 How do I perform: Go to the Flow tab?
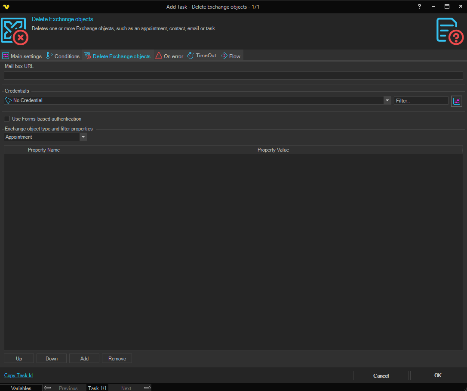[230, 56]
